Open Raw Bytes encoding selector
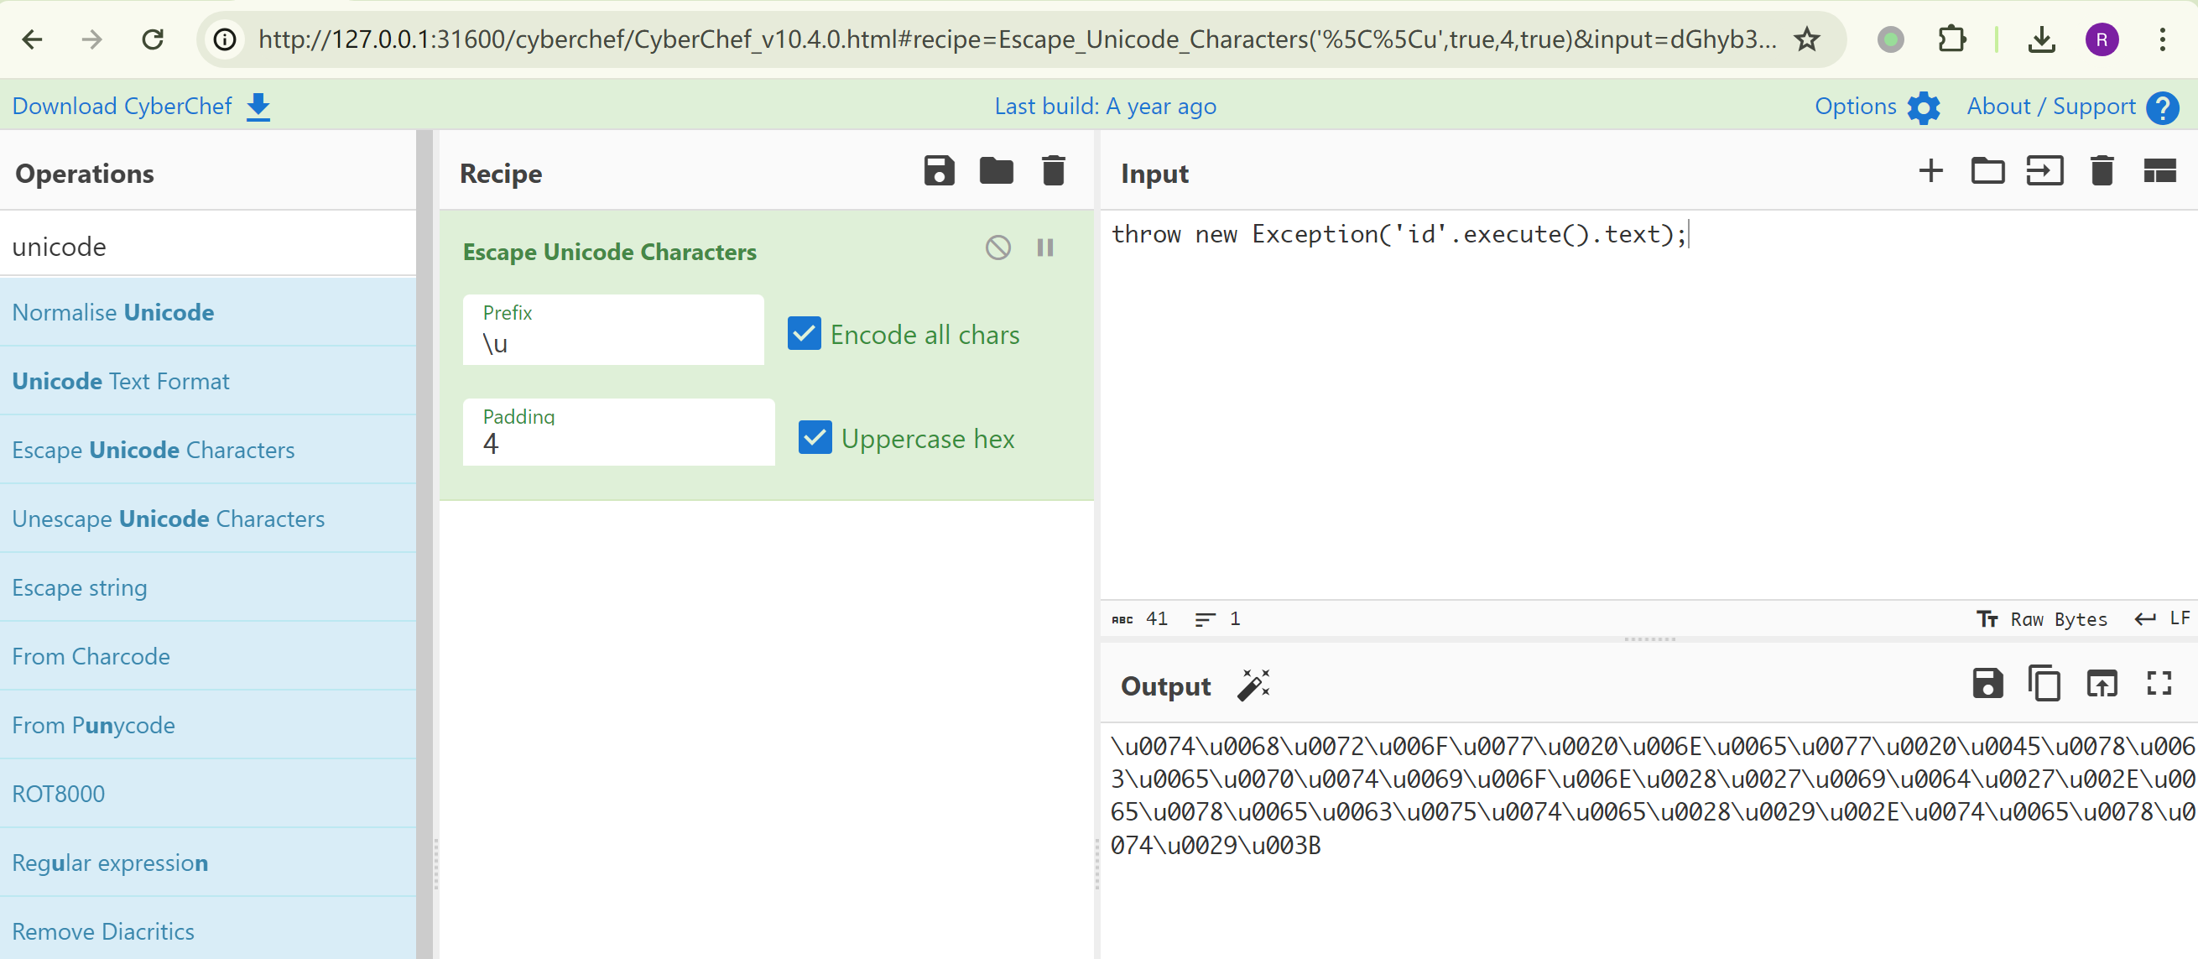The image size is (2198, 959). [2043, 619]
